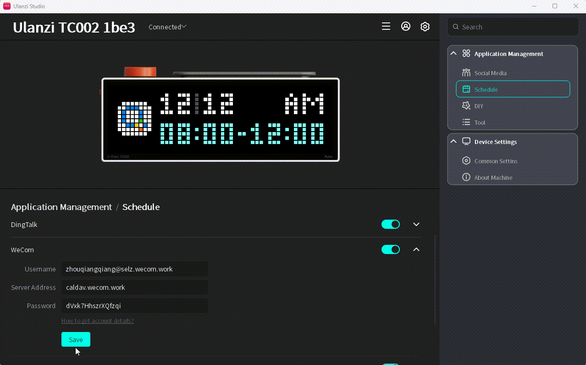Click the Social Media people icon
Image resolution: width=586 pixels, height=365 pixels.
coord(466,73)
